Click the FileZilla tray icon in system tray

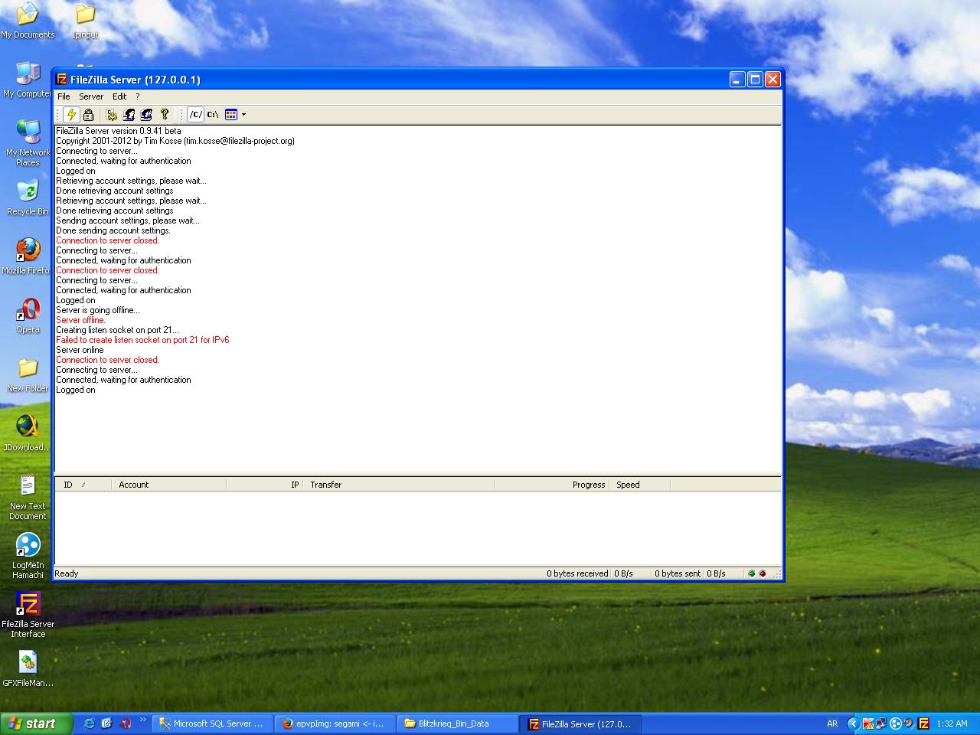(924, 724)
